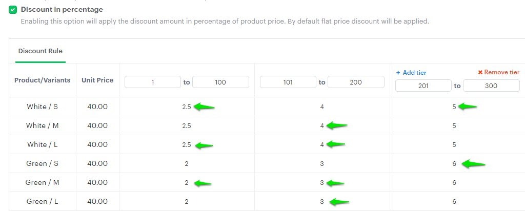Click White / L third tier cell 5

(454, 145)
